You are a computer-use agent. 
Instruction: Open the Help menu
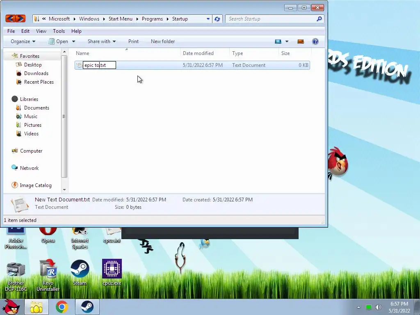click(x=76, y=31)
